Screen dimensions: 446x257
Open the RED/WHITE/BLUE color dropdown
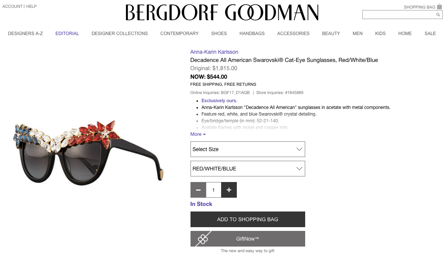coord(248,169)
